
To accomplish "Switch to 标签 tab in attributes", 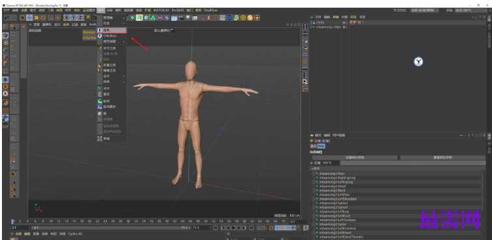I will coord(321,146).
